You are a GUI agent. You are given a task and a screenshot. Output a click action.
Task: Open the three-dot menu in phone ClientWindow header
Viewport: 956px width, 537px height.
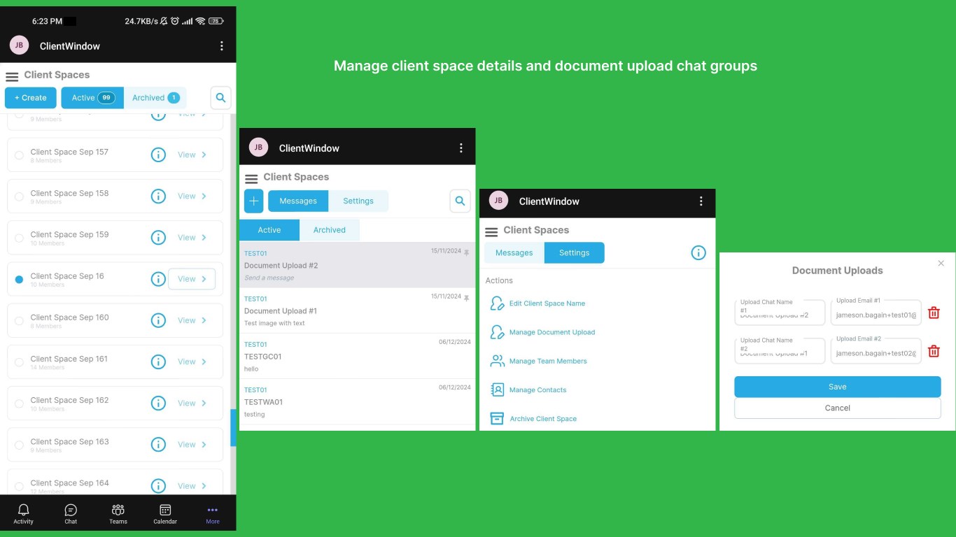point(222,46)
